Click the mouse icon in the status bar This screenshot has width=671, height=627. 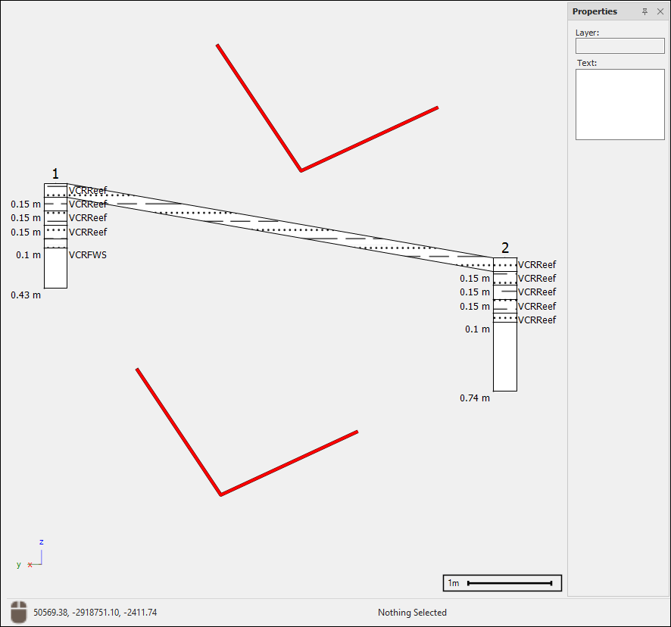click(x=19, y=612)
